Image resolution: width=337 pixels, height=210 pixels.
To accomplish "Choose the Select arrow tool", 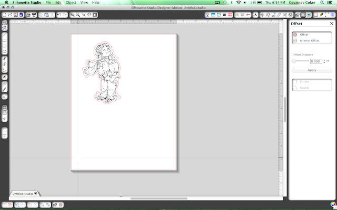I will tap(5, 22).
